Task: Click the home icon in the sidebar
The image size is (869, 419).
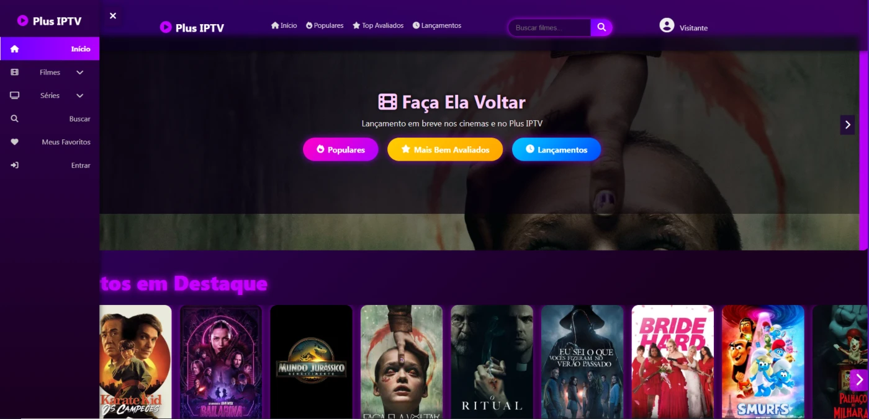Action: click(x=15, y=49)
